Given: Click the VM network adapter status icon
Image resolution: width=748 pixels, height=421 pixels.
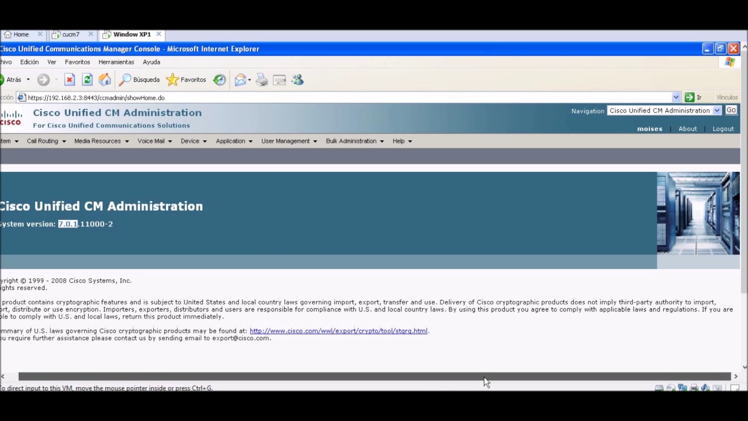Looking at the screenshot, I should 682,388.
